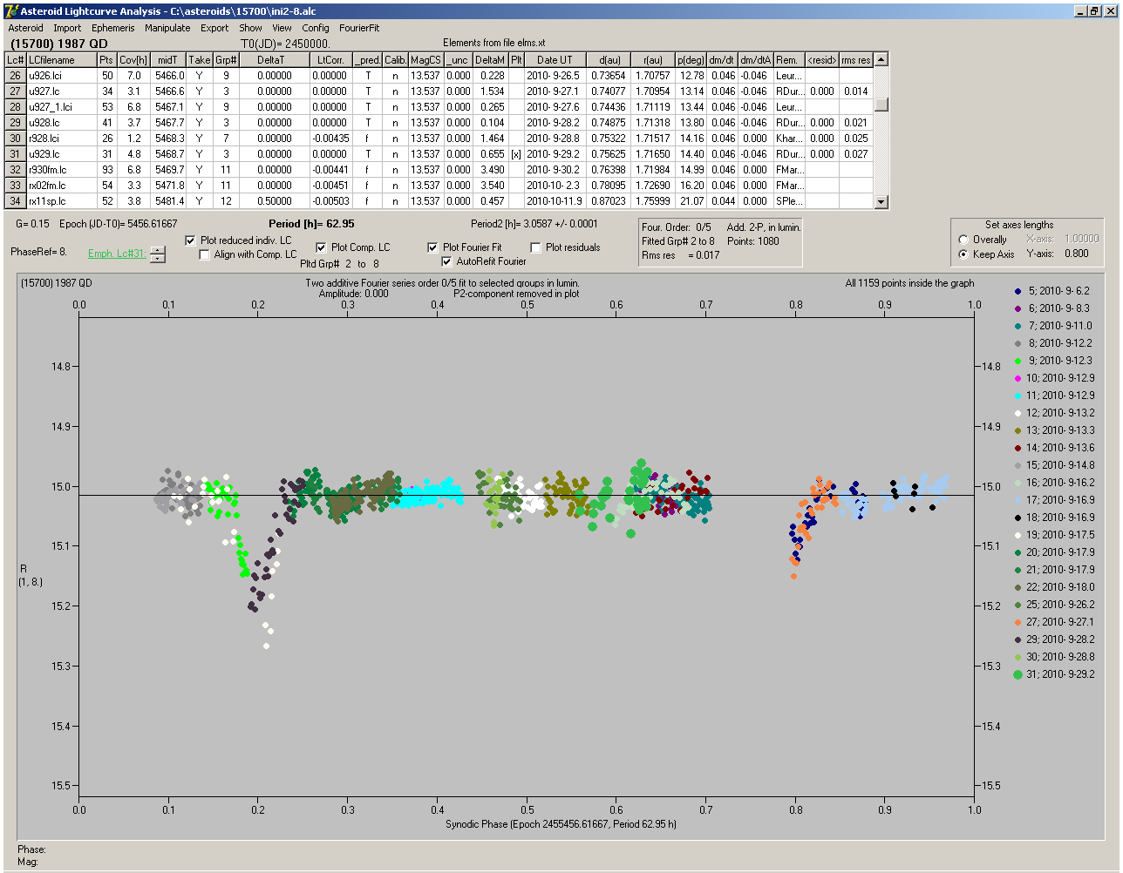Click the application icon in title bar

pos(11,10)
